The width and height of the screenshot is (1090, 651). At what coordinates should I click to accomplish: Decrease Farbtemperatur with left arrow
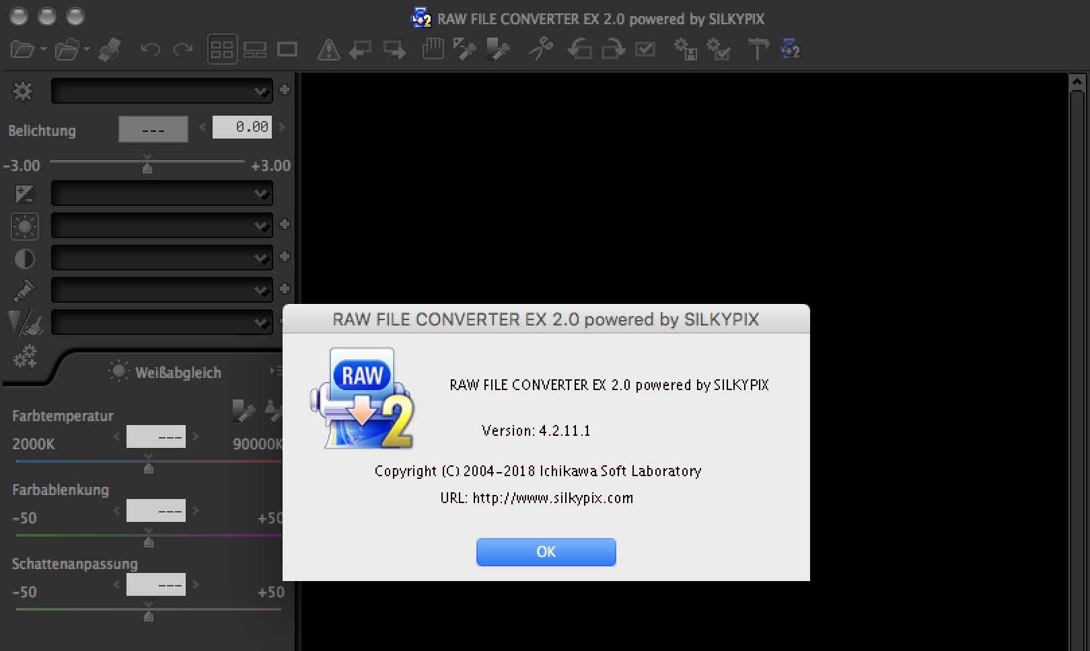[x=116, y=436]
